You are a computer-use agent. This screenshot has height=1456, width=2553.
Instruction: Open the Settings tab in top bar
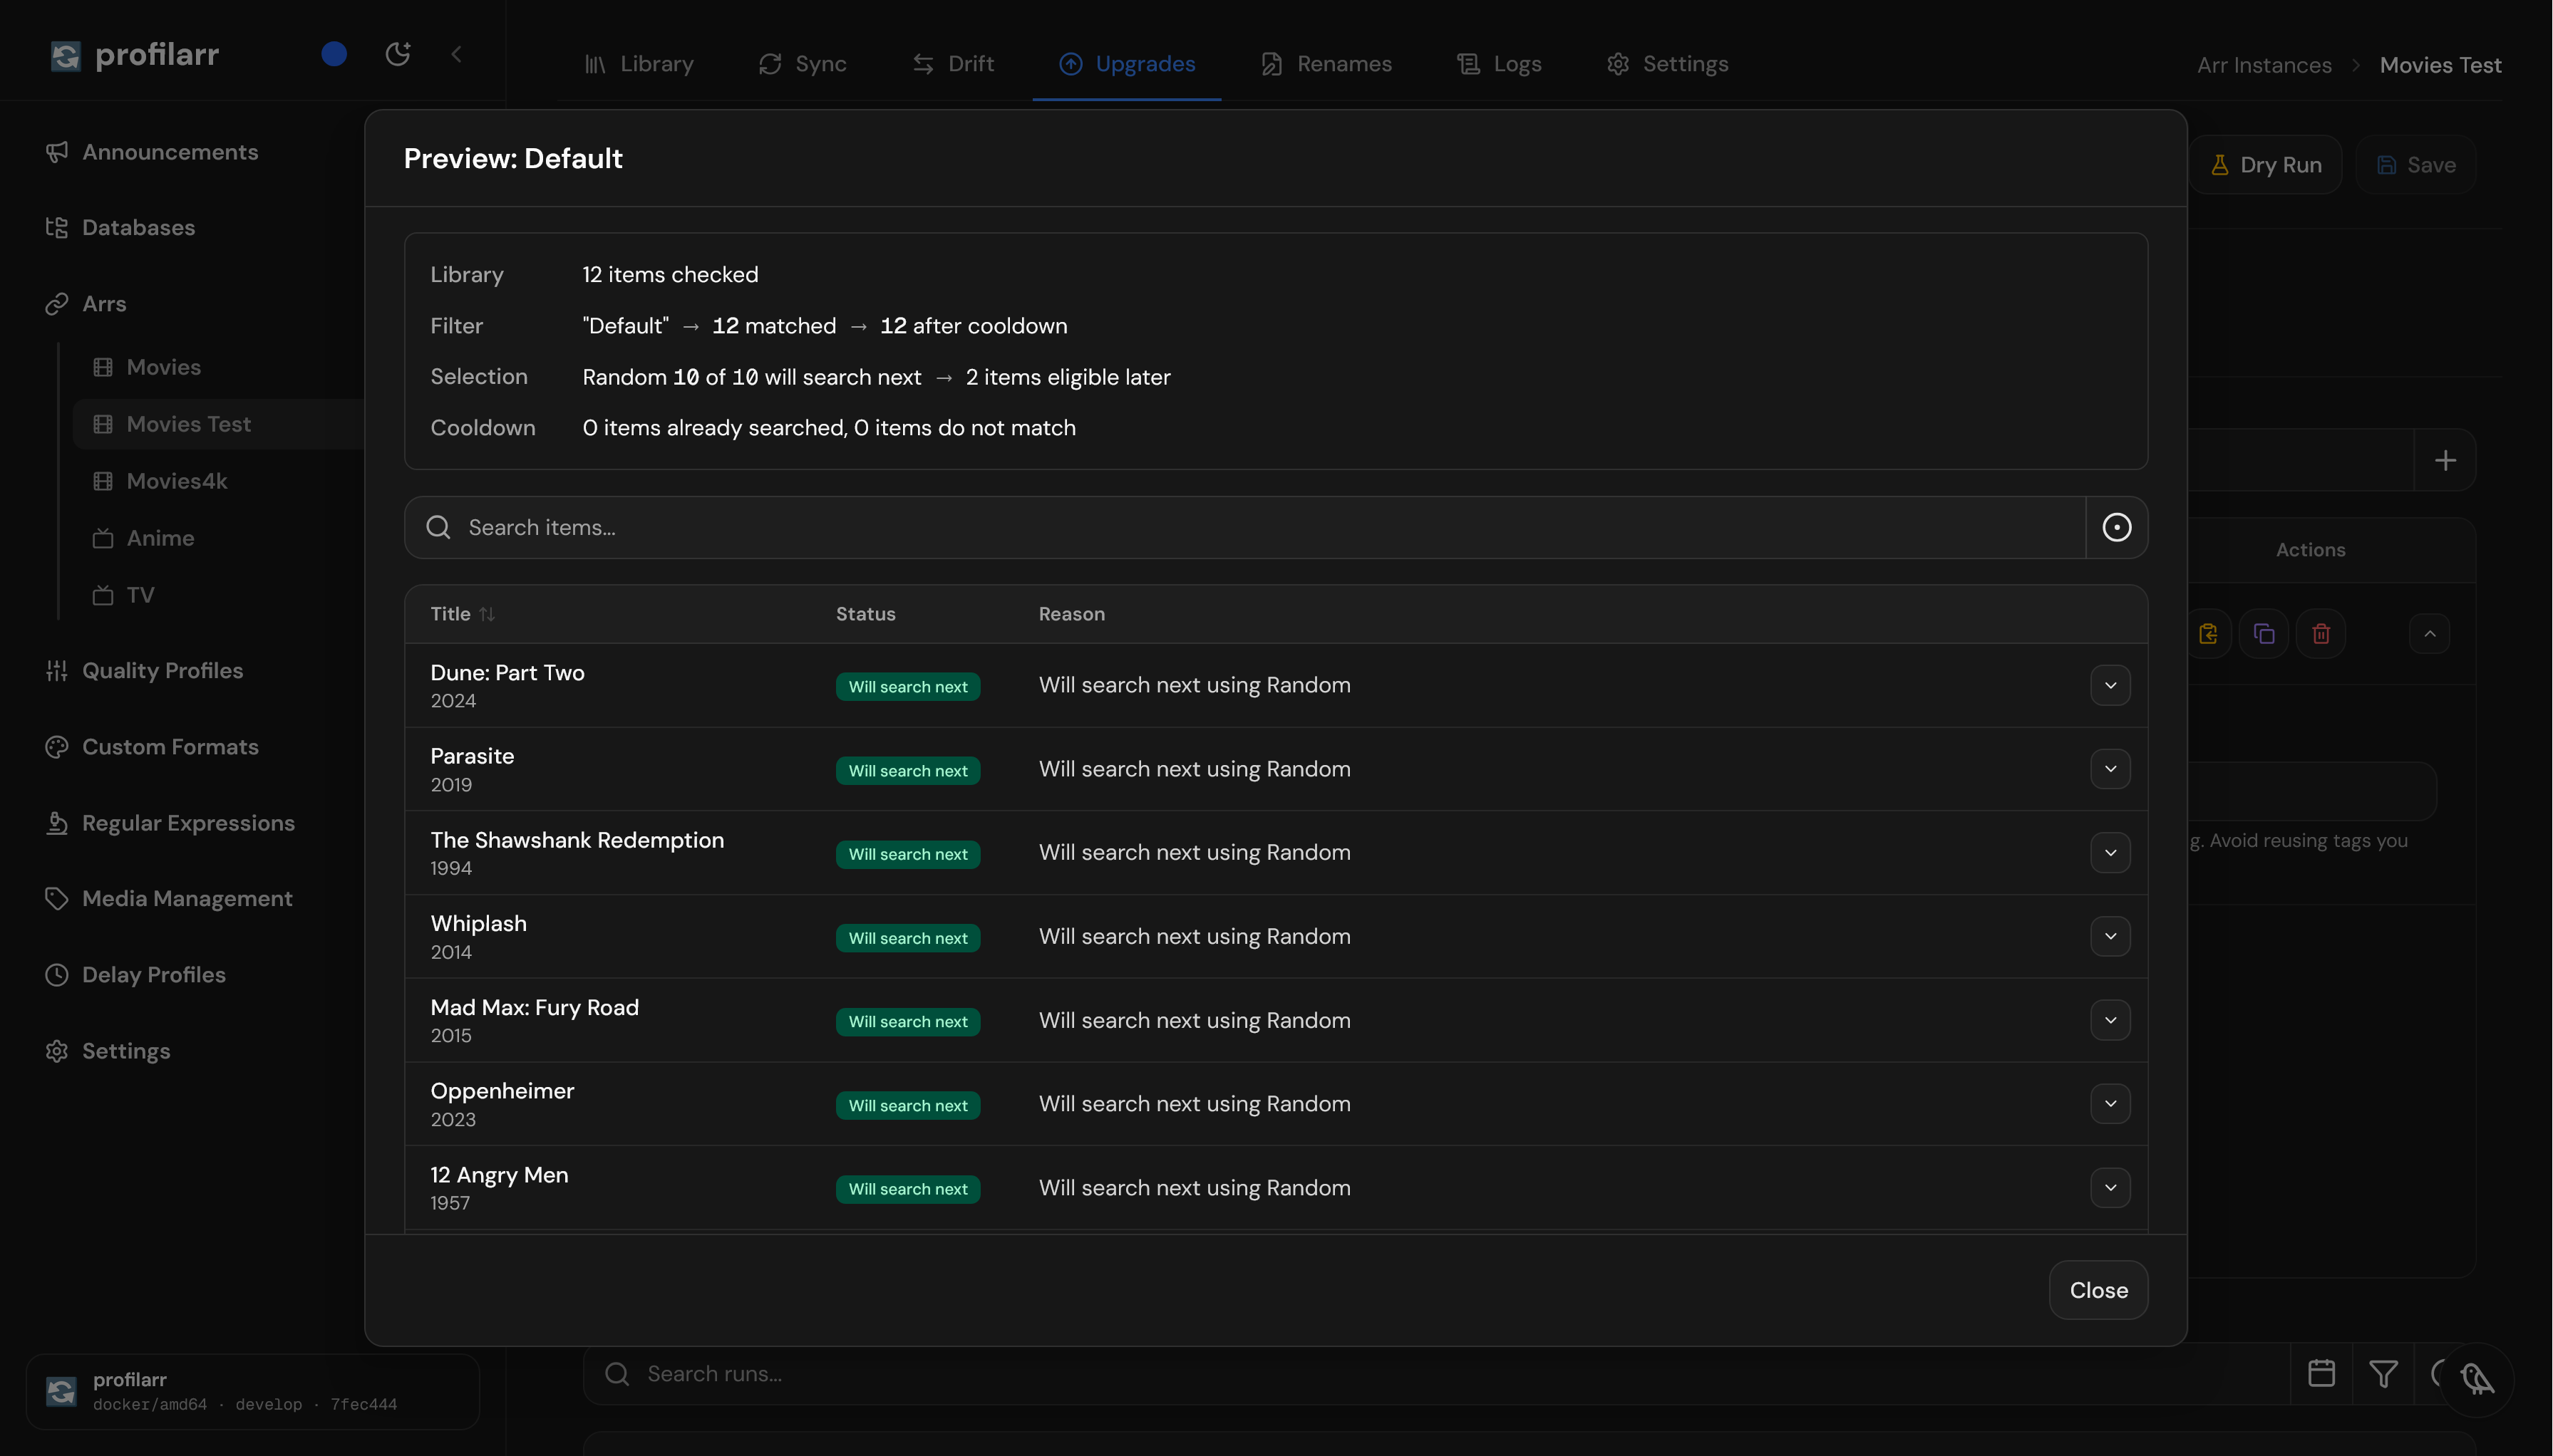coord(1666,64)
